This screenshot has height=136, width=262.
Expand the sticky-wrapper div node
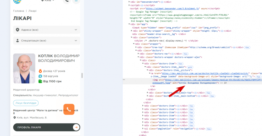(x=131, y=31)
